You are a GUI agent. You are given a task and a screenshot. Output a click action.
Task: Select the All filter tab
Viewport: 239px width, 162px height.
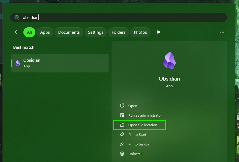click(x=29, y=32)
